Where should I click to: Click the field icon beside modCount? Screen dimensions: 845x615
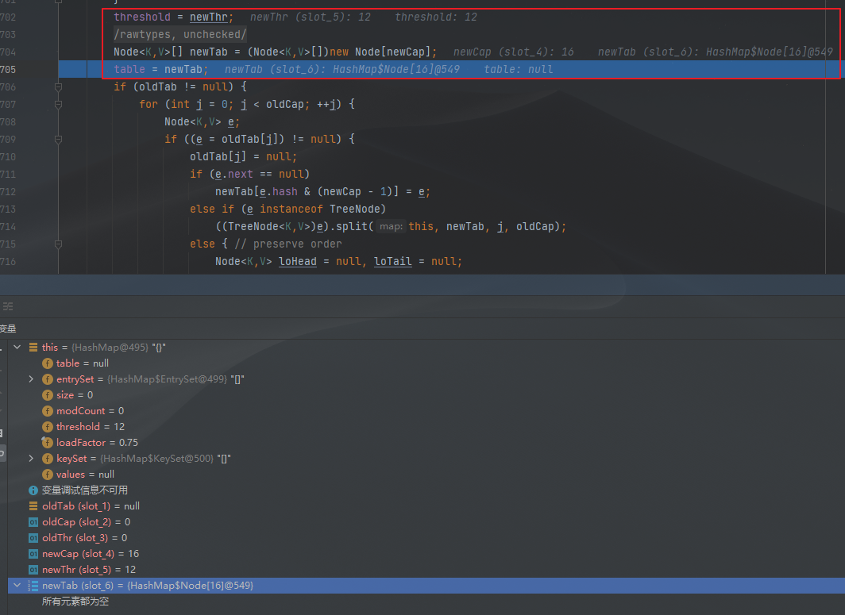click(48, 411)
